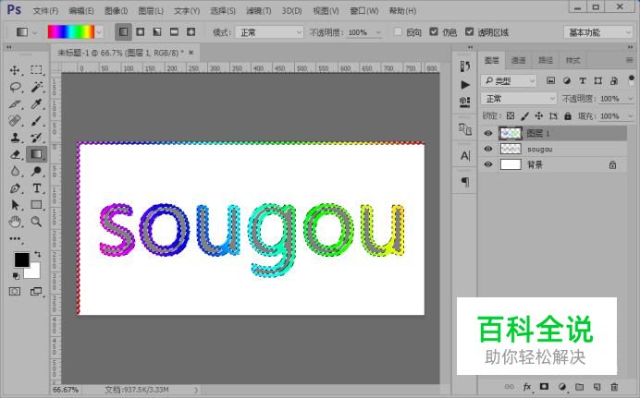Open the options bar 不透明度 dropdown
640x398 pixels.
click(x=378, y=32)
